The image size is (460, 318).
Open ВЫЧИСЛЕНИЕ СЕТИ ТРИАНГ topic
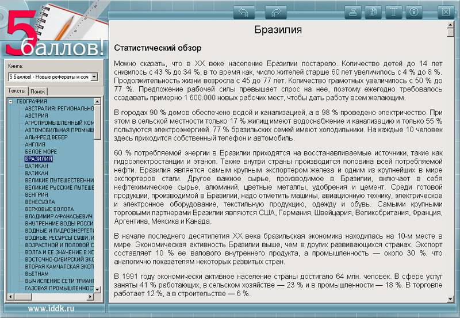[59, 281]
